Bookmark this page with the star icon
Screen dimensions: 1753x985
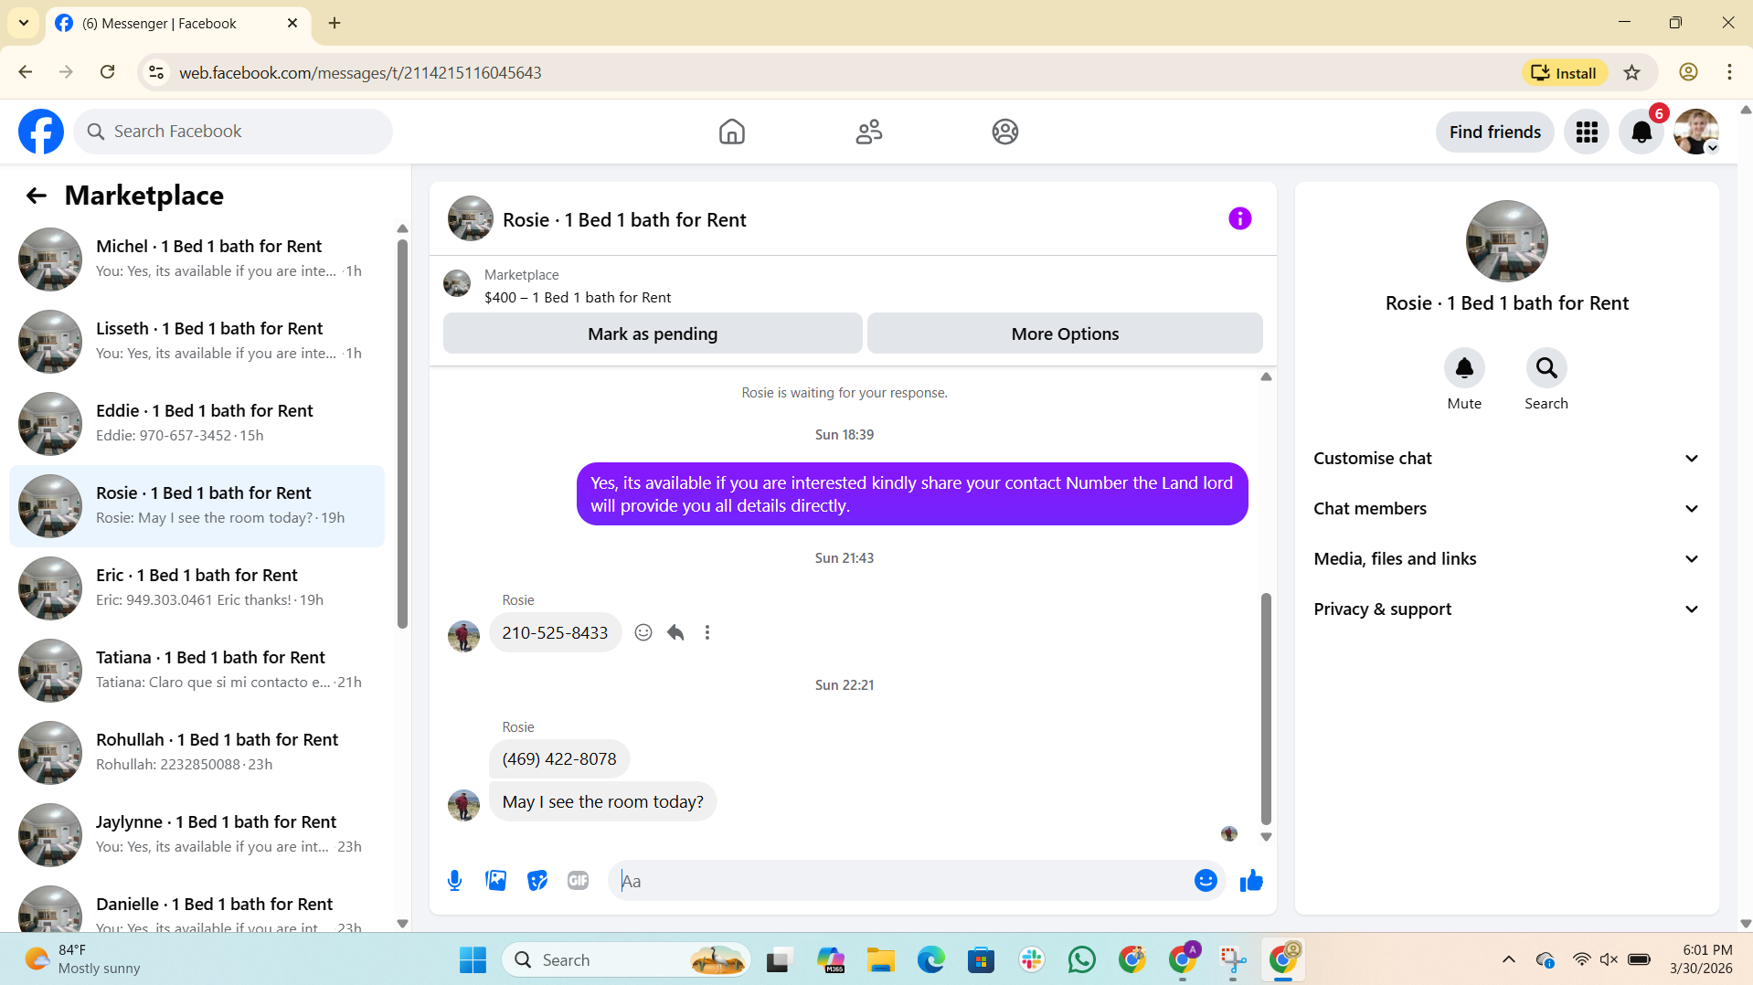(1631, 73)
